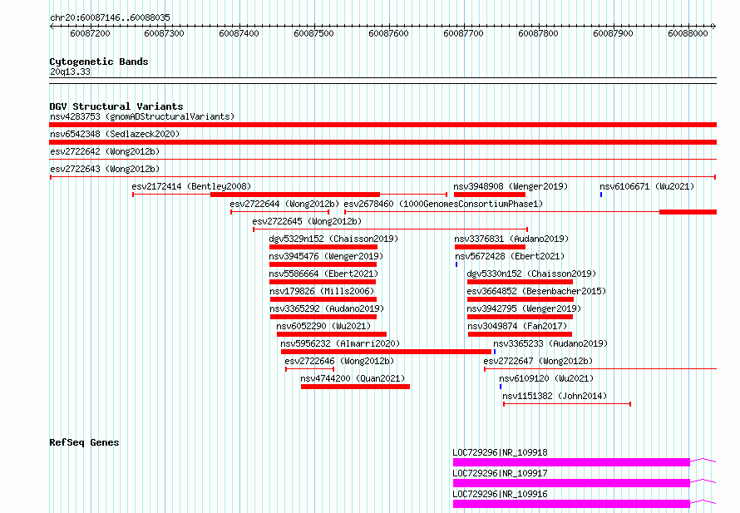
Task: Click the esv2722644 Wong2012b label
Action: 284,204
